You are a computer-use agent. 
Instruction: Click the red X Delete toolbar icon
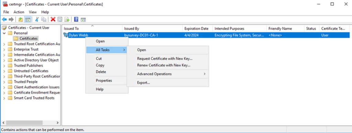[53, 19]
